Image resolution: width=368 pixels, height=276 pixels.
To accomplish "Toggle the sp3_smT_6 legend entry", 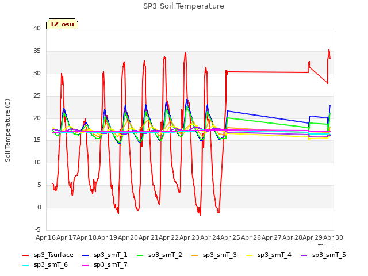I will [x=45, y=265].
